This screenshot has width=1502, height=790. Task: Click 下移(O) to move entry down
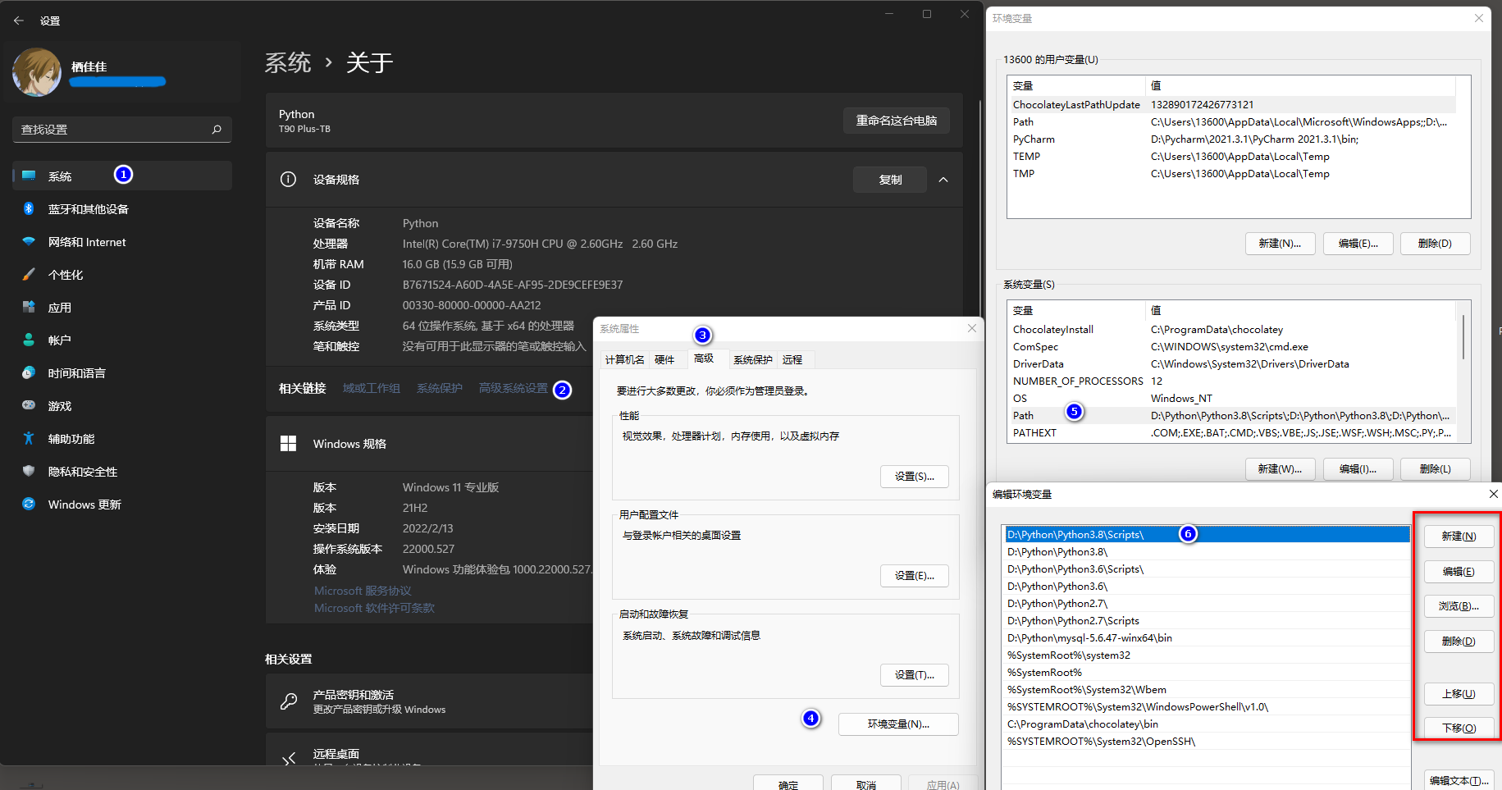coord(1459,728)
